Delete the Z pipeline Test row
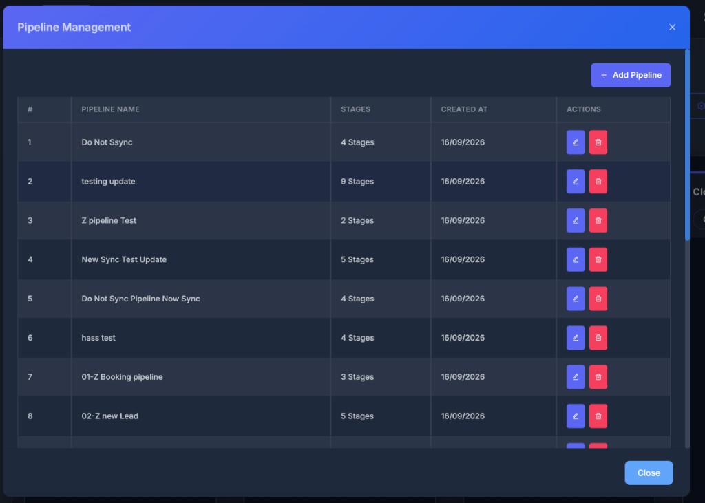Viewport: 705px width, 503px height. coord(598,220)
